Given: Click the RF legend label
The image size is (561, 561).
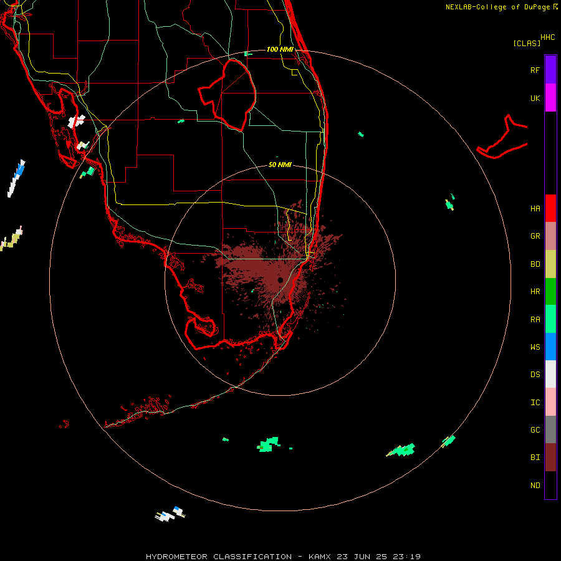Looking at the screenshot, I should coord(535,70).
